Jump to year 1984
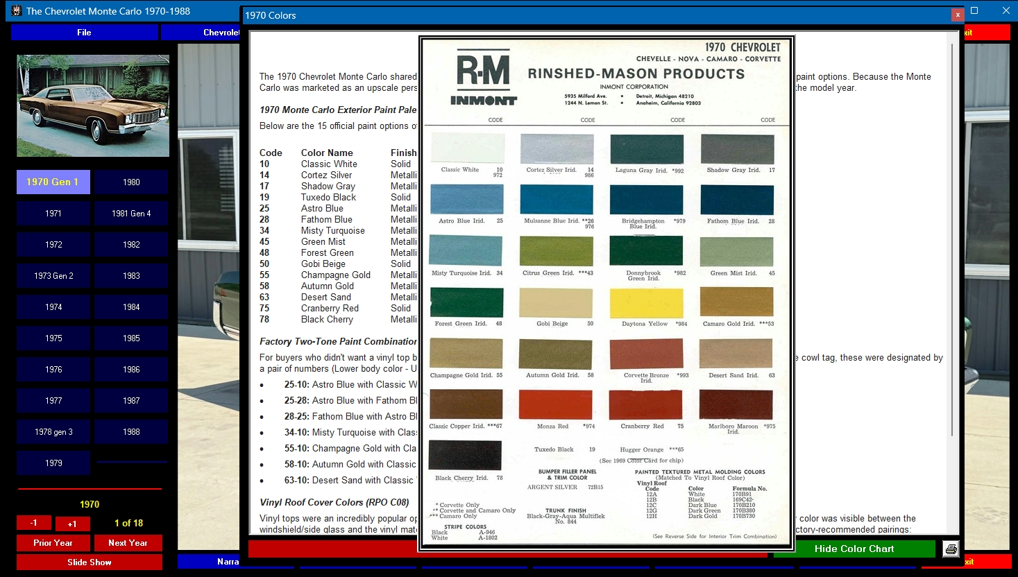The height and width of the screenshot is (577, 1018). (131, 307)
